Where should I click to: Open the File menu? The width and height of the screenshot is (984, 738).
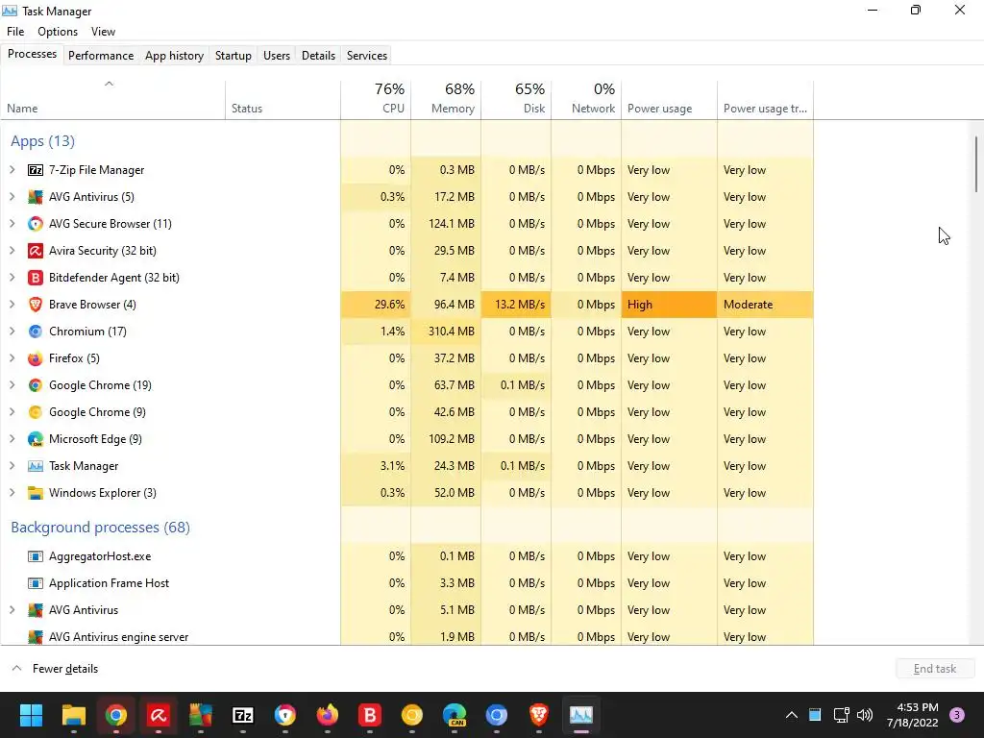click(15, 32)
